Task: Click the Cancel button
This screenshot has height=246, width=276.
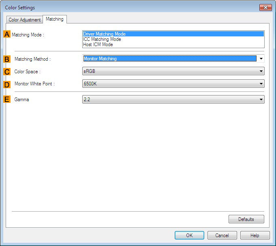Action: [x=222, y=235]
